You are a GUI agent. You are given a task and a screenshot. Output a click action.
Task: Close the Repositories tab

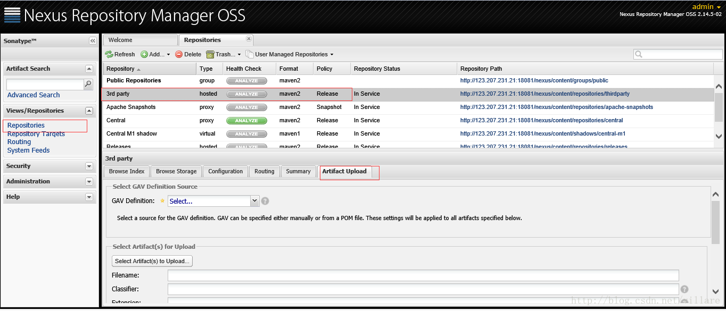click(x=249, y=38)
